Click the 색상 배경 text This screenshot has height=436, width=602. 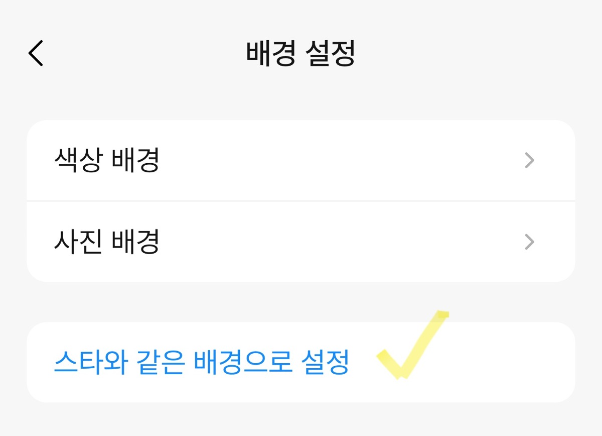point(106,161)
